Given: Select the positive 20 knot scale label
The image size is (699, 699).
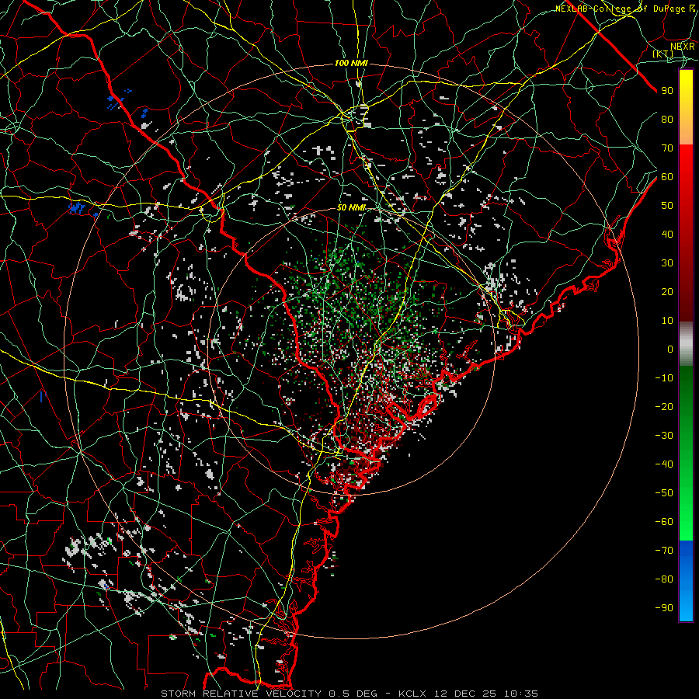Looking at the screenshot, I should tap(667, 292).
